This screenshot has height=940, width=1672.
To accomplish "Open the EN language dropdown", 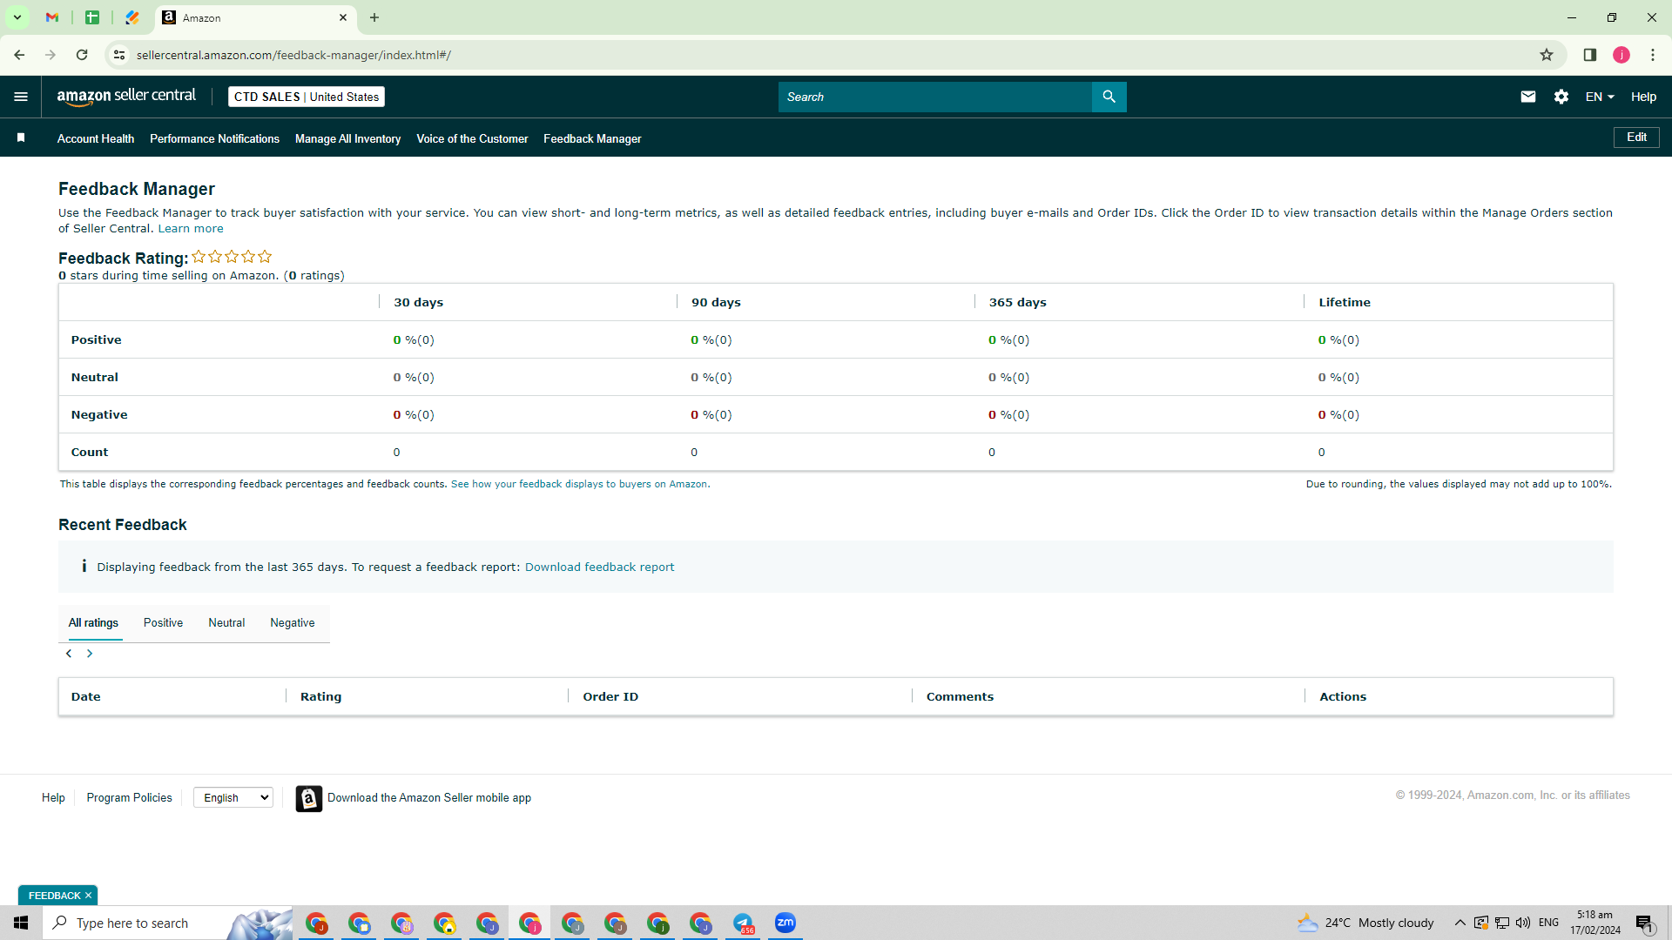I will pos(1600,97).
